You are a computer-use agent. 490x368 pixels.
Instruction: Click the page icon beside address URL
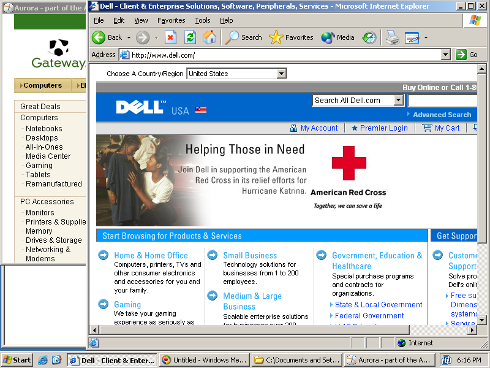point(125,55)
